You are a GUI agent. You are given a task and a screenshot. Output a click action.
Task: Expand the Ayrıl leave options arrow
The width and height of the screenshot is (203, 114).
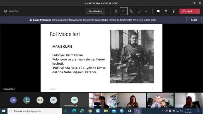(198, 11)
